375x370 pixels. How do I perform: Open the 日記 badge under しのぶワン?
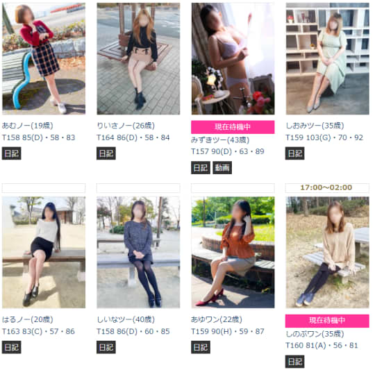click(295, 362)
